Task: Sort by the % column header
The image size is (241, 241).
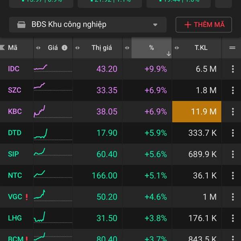Action: coord(151,48)
